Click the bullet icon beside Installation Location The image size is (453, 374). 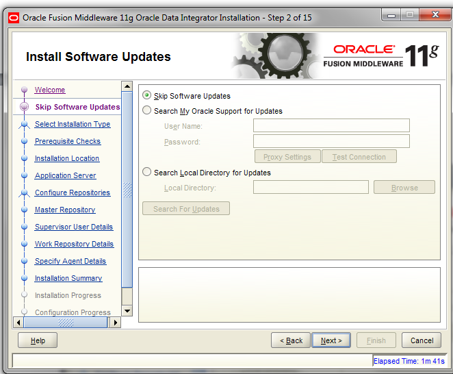(x=24, y=158)
